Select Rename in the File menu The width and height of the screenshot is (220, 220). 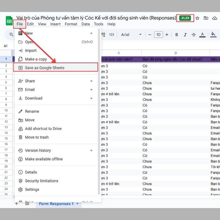(55, 111)
